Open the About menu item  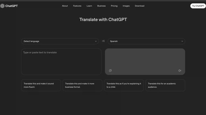pos(65,6)
